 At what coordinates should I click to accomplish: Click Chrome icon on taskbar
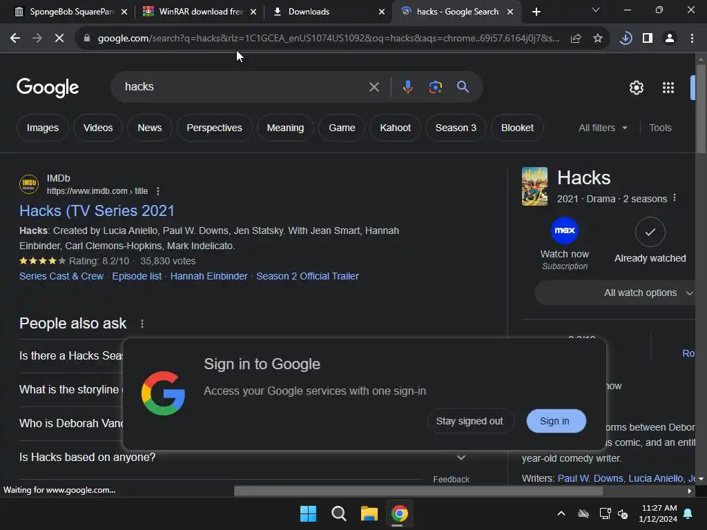pos(400,513)
